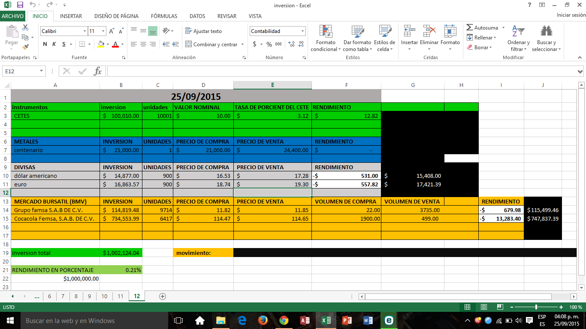Toggle bottom vertical alignment button
586x329 pixels.
153,31
